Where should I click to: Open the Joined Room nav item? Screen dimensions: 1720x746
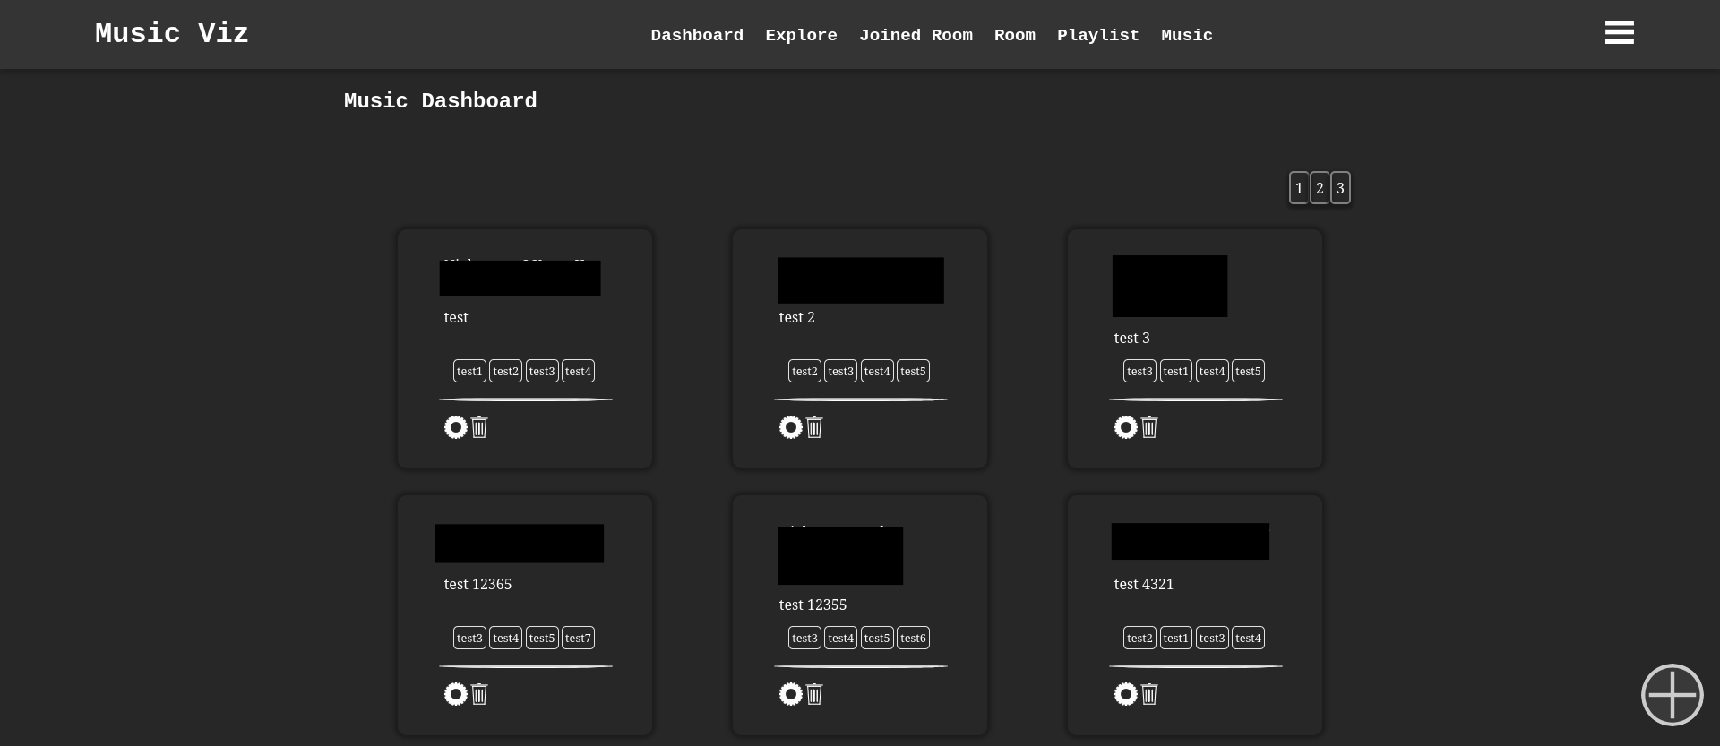[916, 35]
